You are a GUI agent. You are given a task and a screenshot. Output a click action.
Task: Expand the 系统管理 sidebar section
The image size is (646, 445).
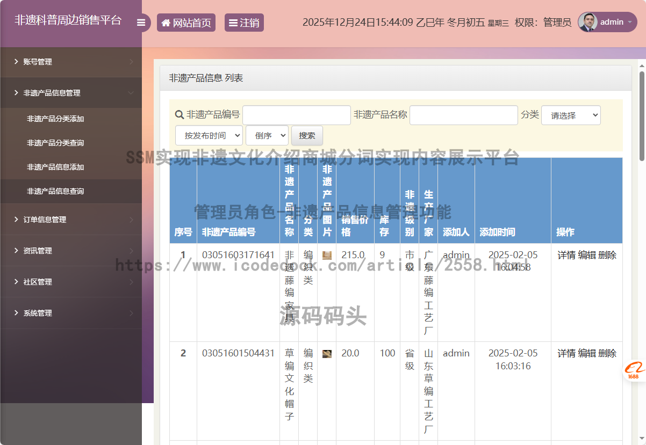click(x=40, y=313)
